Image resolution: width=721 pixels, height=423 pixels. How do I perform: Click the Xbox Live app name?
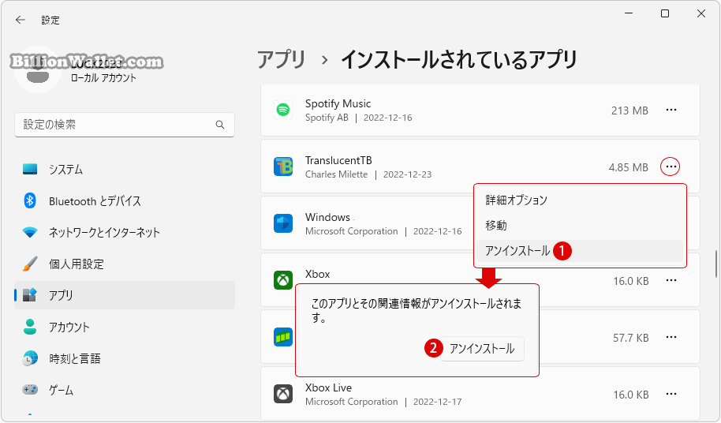point(328,387)
